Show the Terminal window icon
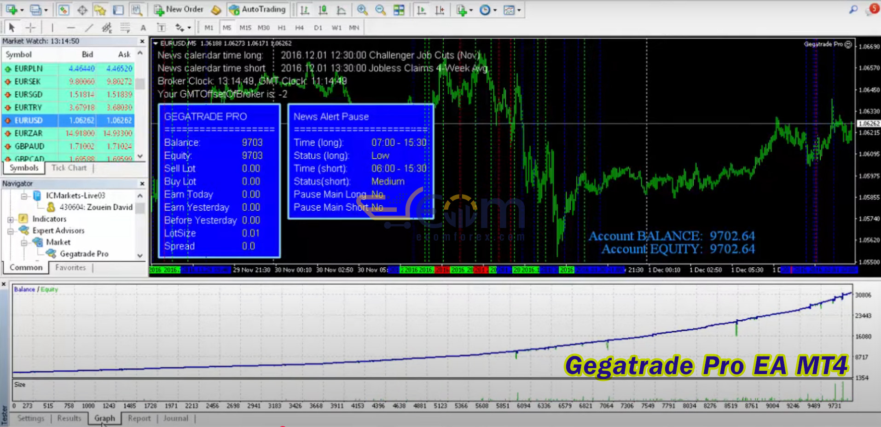Screen dimensions: 881x427 [118, 10]
